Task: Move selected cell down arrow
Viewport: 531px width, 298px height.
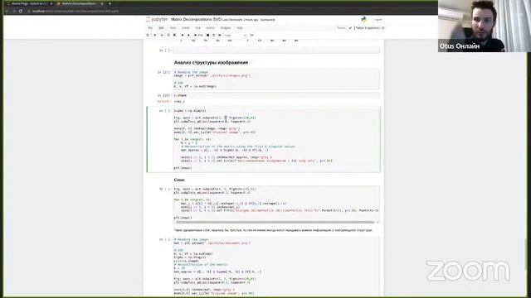Action: [x=188, y=35]
